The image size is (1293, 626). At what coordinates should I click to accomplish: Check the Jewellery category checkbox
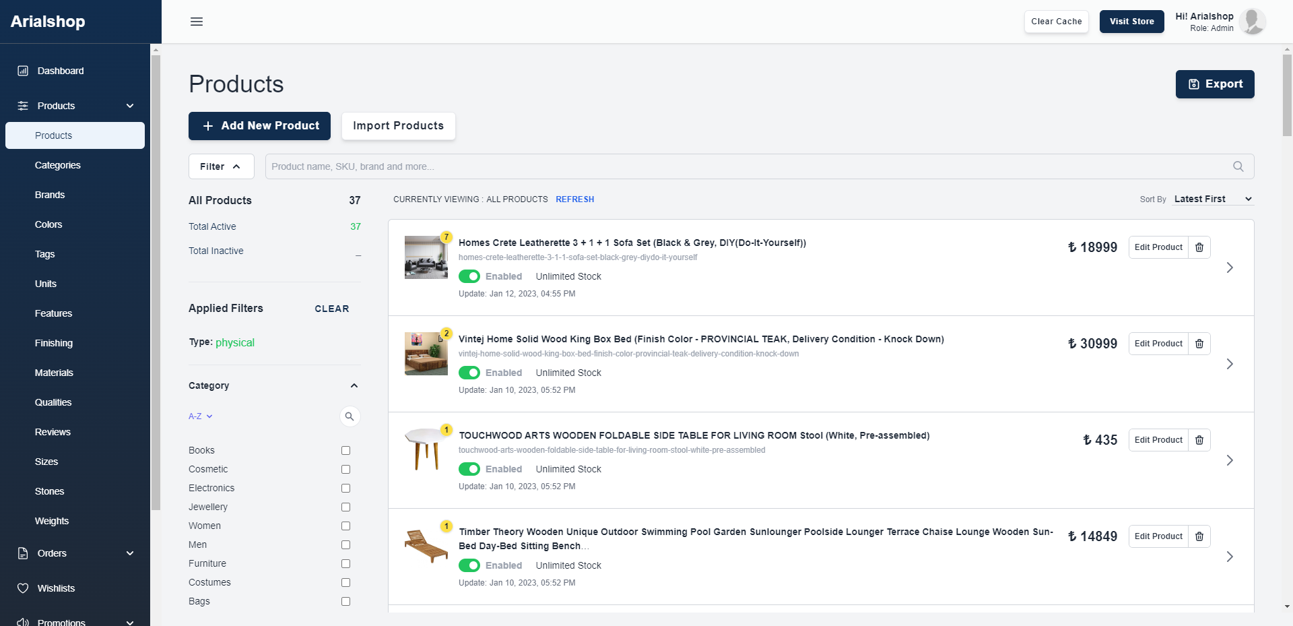345,507
